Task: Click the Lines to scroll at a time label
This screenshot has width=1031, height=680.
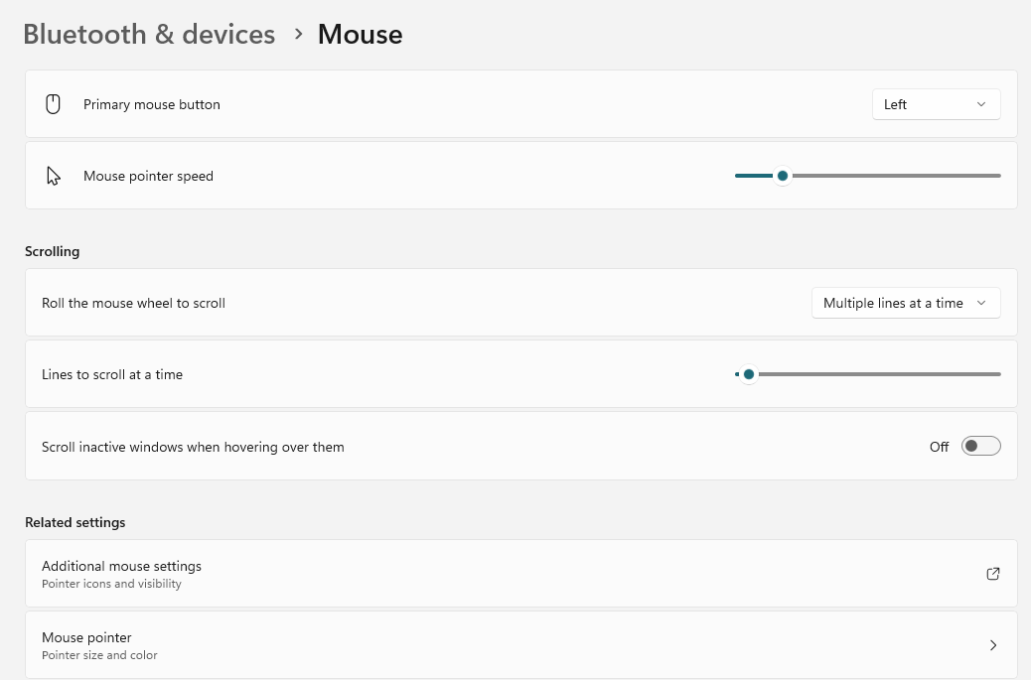Action: click(x=112, y=374)
